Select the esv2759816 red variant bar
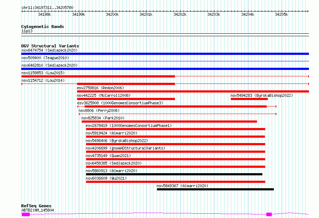 (193, 91)
